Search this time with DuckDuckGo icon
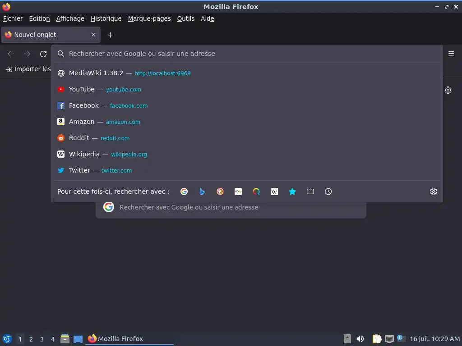Image resolution: width=462 pixels, height=346 pixels. 220,191
